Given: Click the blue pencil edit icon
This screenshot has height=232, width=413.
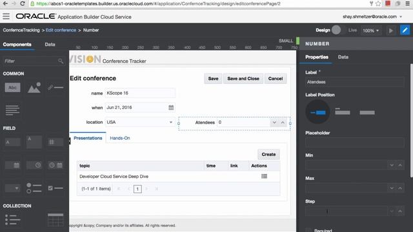Looking at the screenshot, I should 405,30.
